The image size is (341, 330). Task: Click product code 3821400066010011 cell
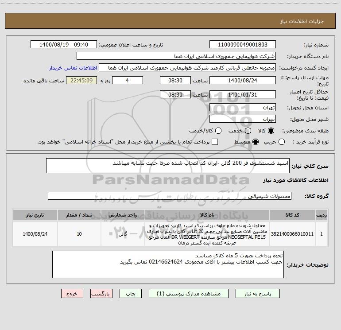coord(292,234)
